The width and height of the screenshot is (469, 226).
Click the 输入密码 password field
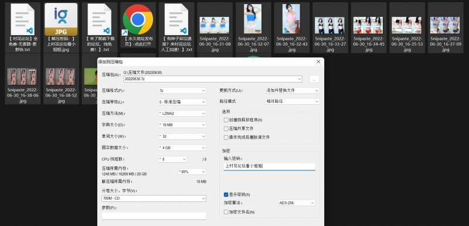(x=270, y=166)
